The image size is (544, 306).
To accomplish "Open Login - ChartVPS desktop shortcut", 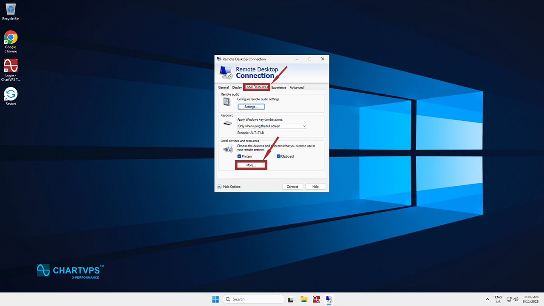I will pos(11,68).
